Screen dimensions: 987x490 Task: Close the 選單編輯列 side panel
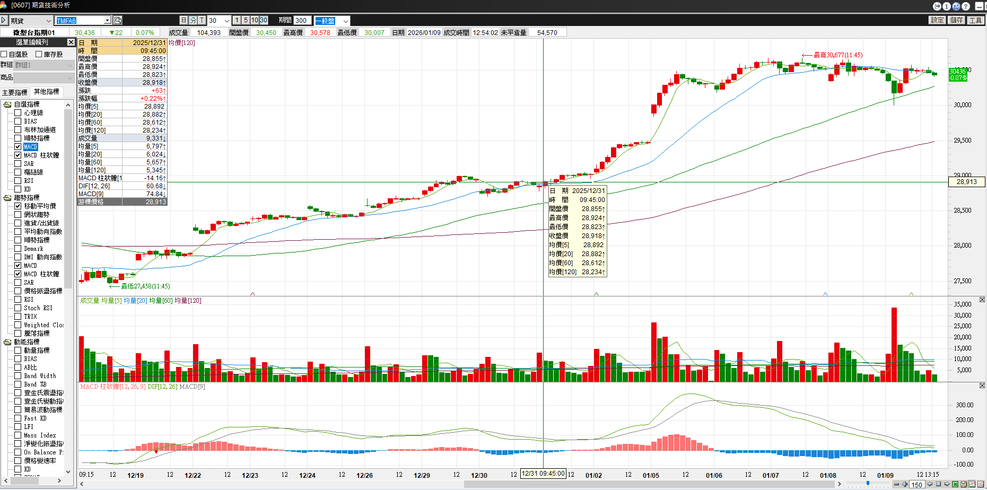(x=71, y=42)
